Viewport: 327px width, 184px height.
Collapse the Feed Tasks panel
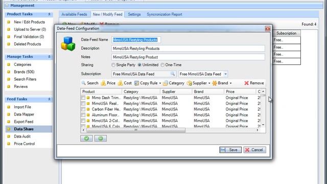click(49, 99)
